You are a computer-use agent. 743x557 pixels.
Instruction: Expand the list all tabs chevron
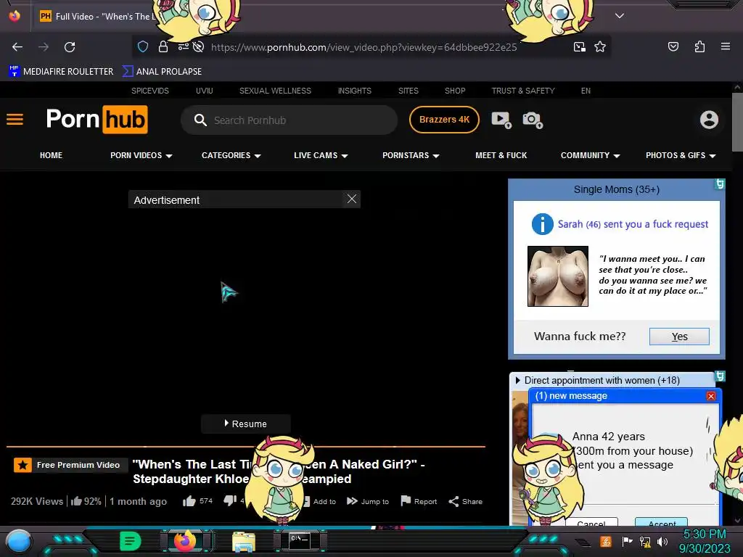620,16
